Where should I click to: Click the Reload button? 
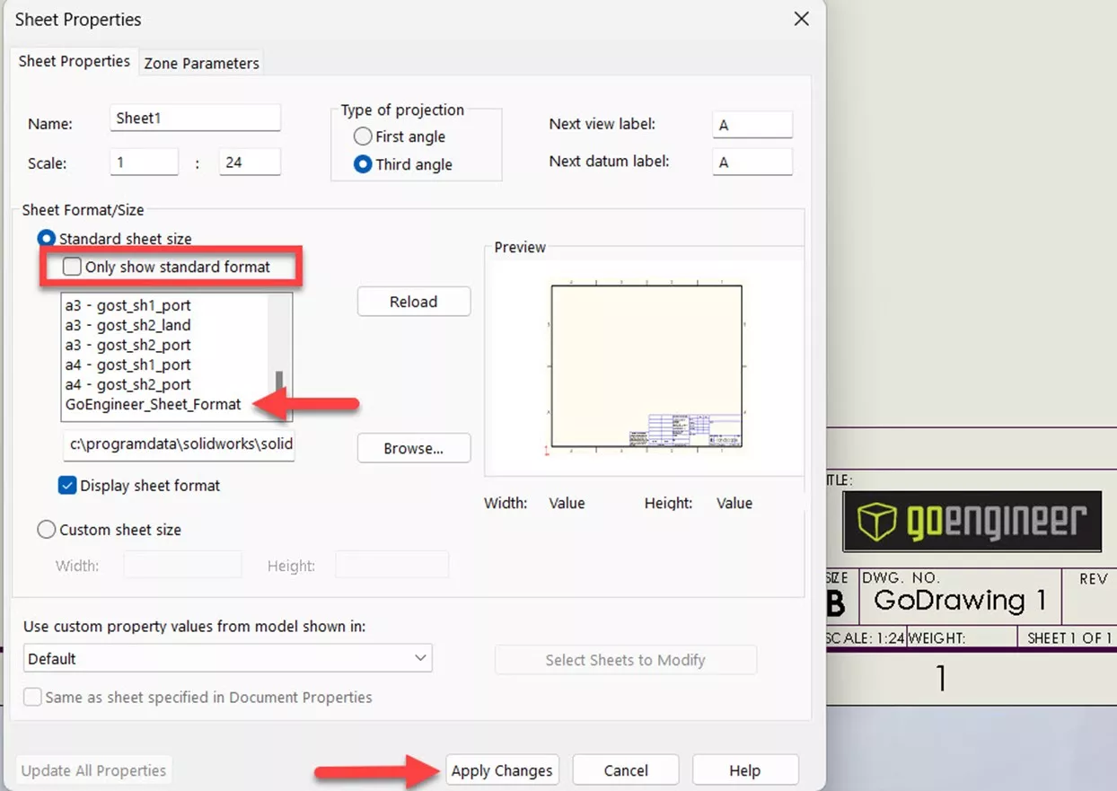[413, 301]
